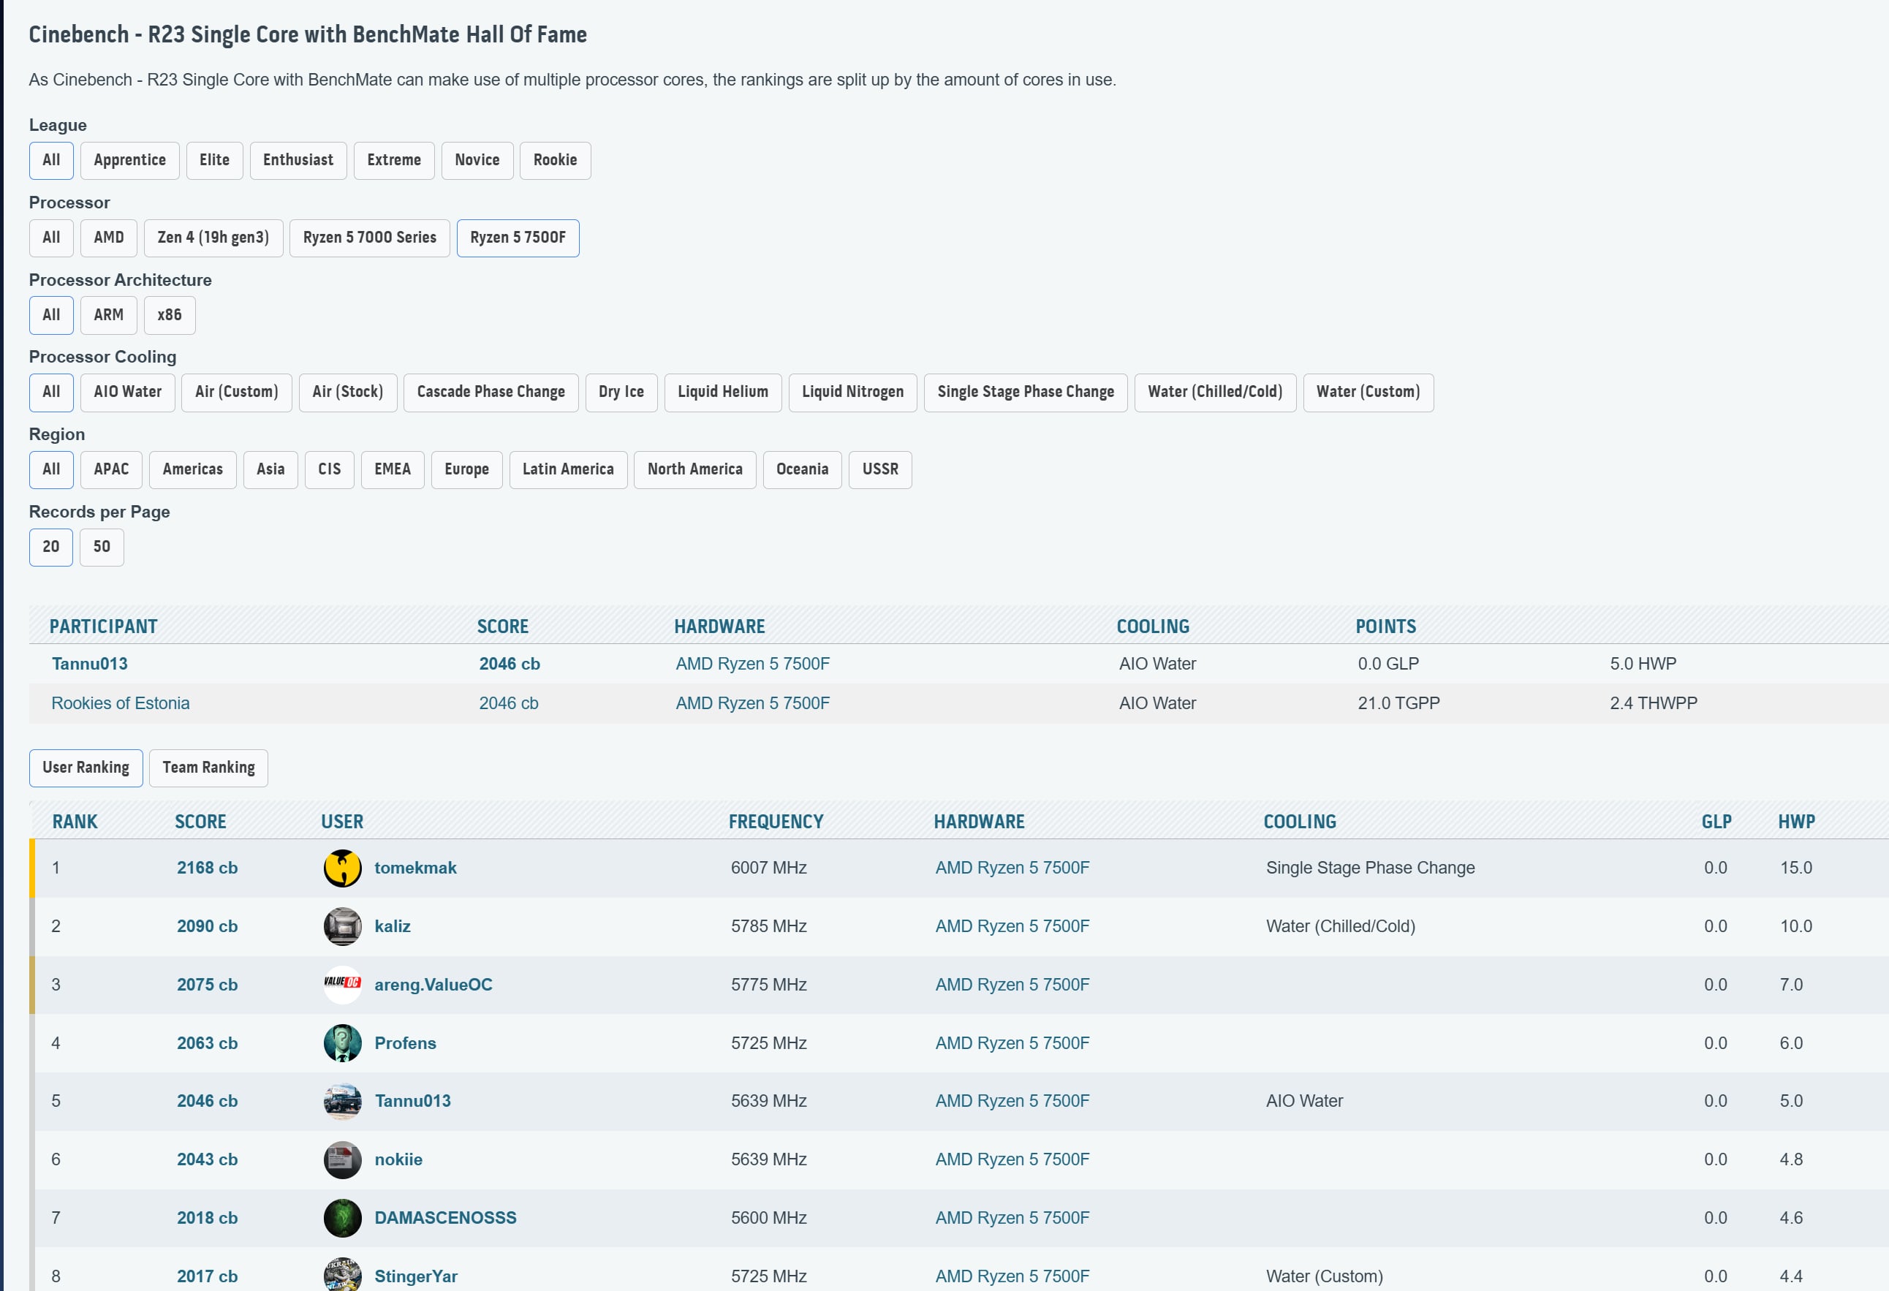Image resolution: width=1889 pixels, height=1291 pixels.
Task: Filter cooling by Water (Custom)
Action: pos(1368,392)
